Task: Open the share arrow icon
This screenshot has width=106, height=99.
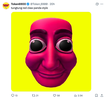Action: [102, 95]
